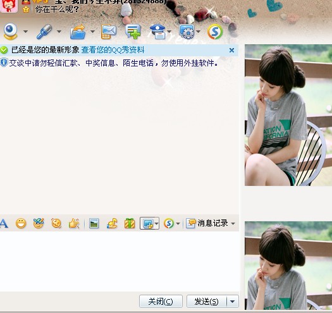332x313 pixels.
Task: Take a screen capture with screenshot icon
Action: pyautogui.click(x=147, y=223)
